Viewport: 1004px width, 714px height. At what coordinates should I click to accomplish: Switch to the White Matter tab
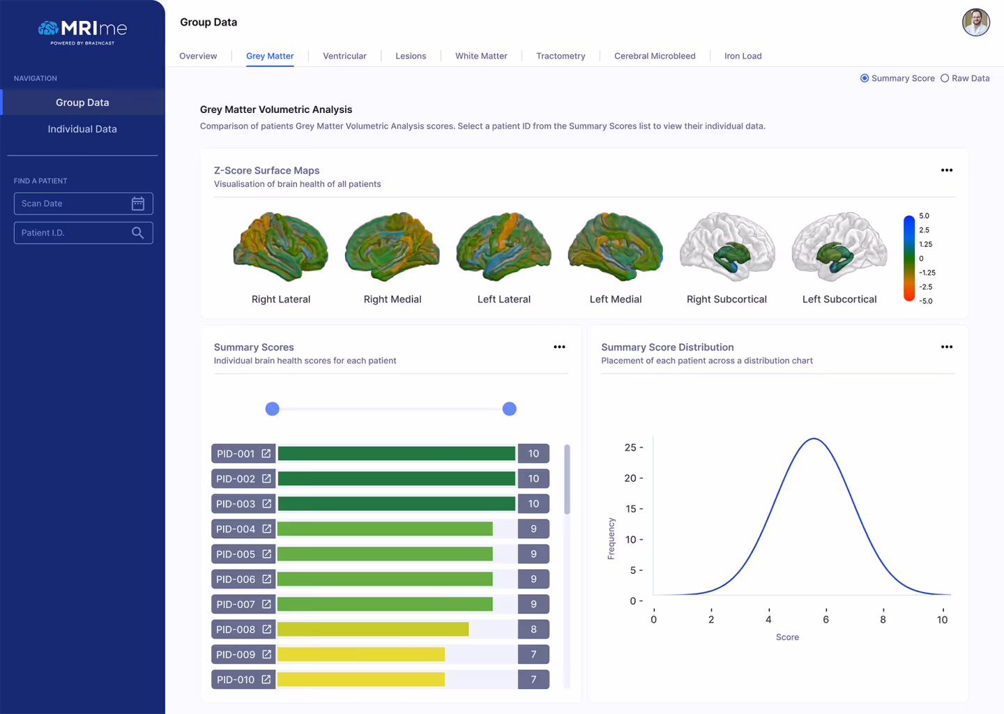coord(481,56)
